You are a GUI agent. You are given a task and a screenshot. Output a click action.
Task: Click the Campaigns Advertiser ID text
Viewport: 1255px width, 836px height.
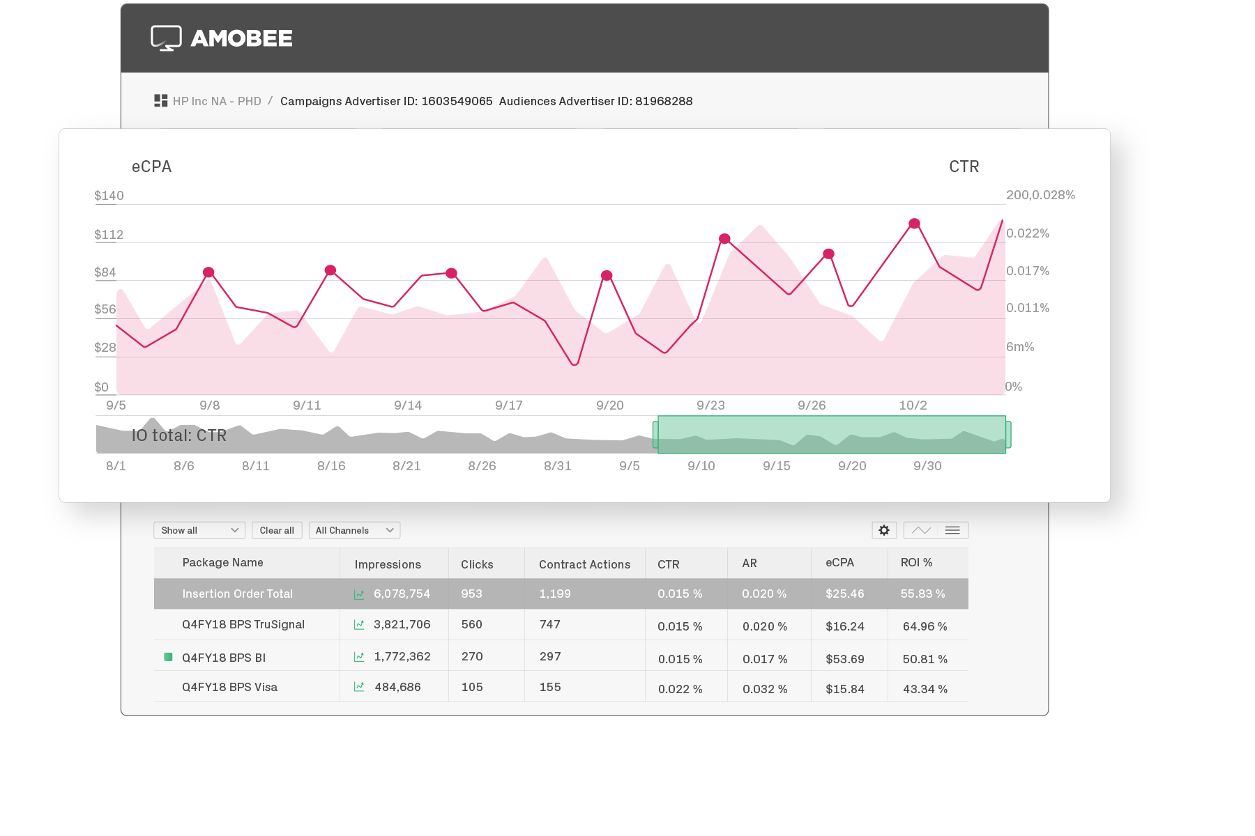pos(386,101)
